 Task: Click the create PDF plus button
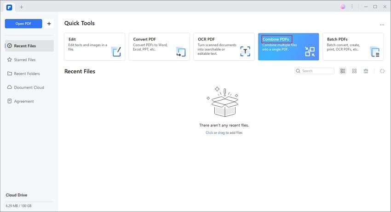click(x=49, y=24)
